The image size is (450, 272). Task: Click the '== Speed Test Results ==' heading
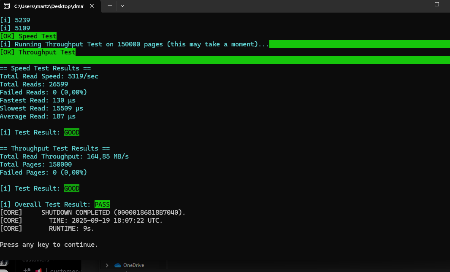coord(45,68)
